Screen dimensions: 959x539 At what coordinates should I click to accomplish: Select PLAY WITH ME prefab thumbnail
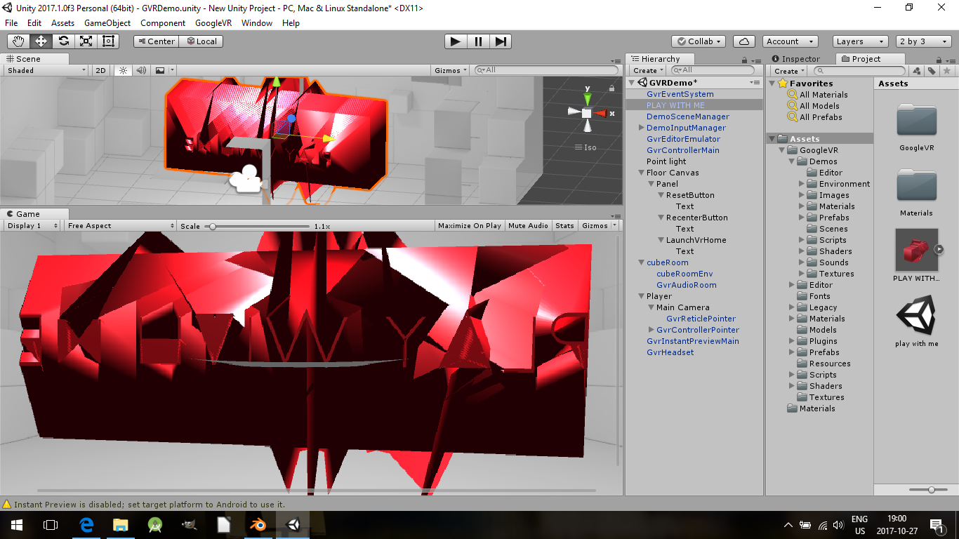pyautogui.click(x=917, y=250)
